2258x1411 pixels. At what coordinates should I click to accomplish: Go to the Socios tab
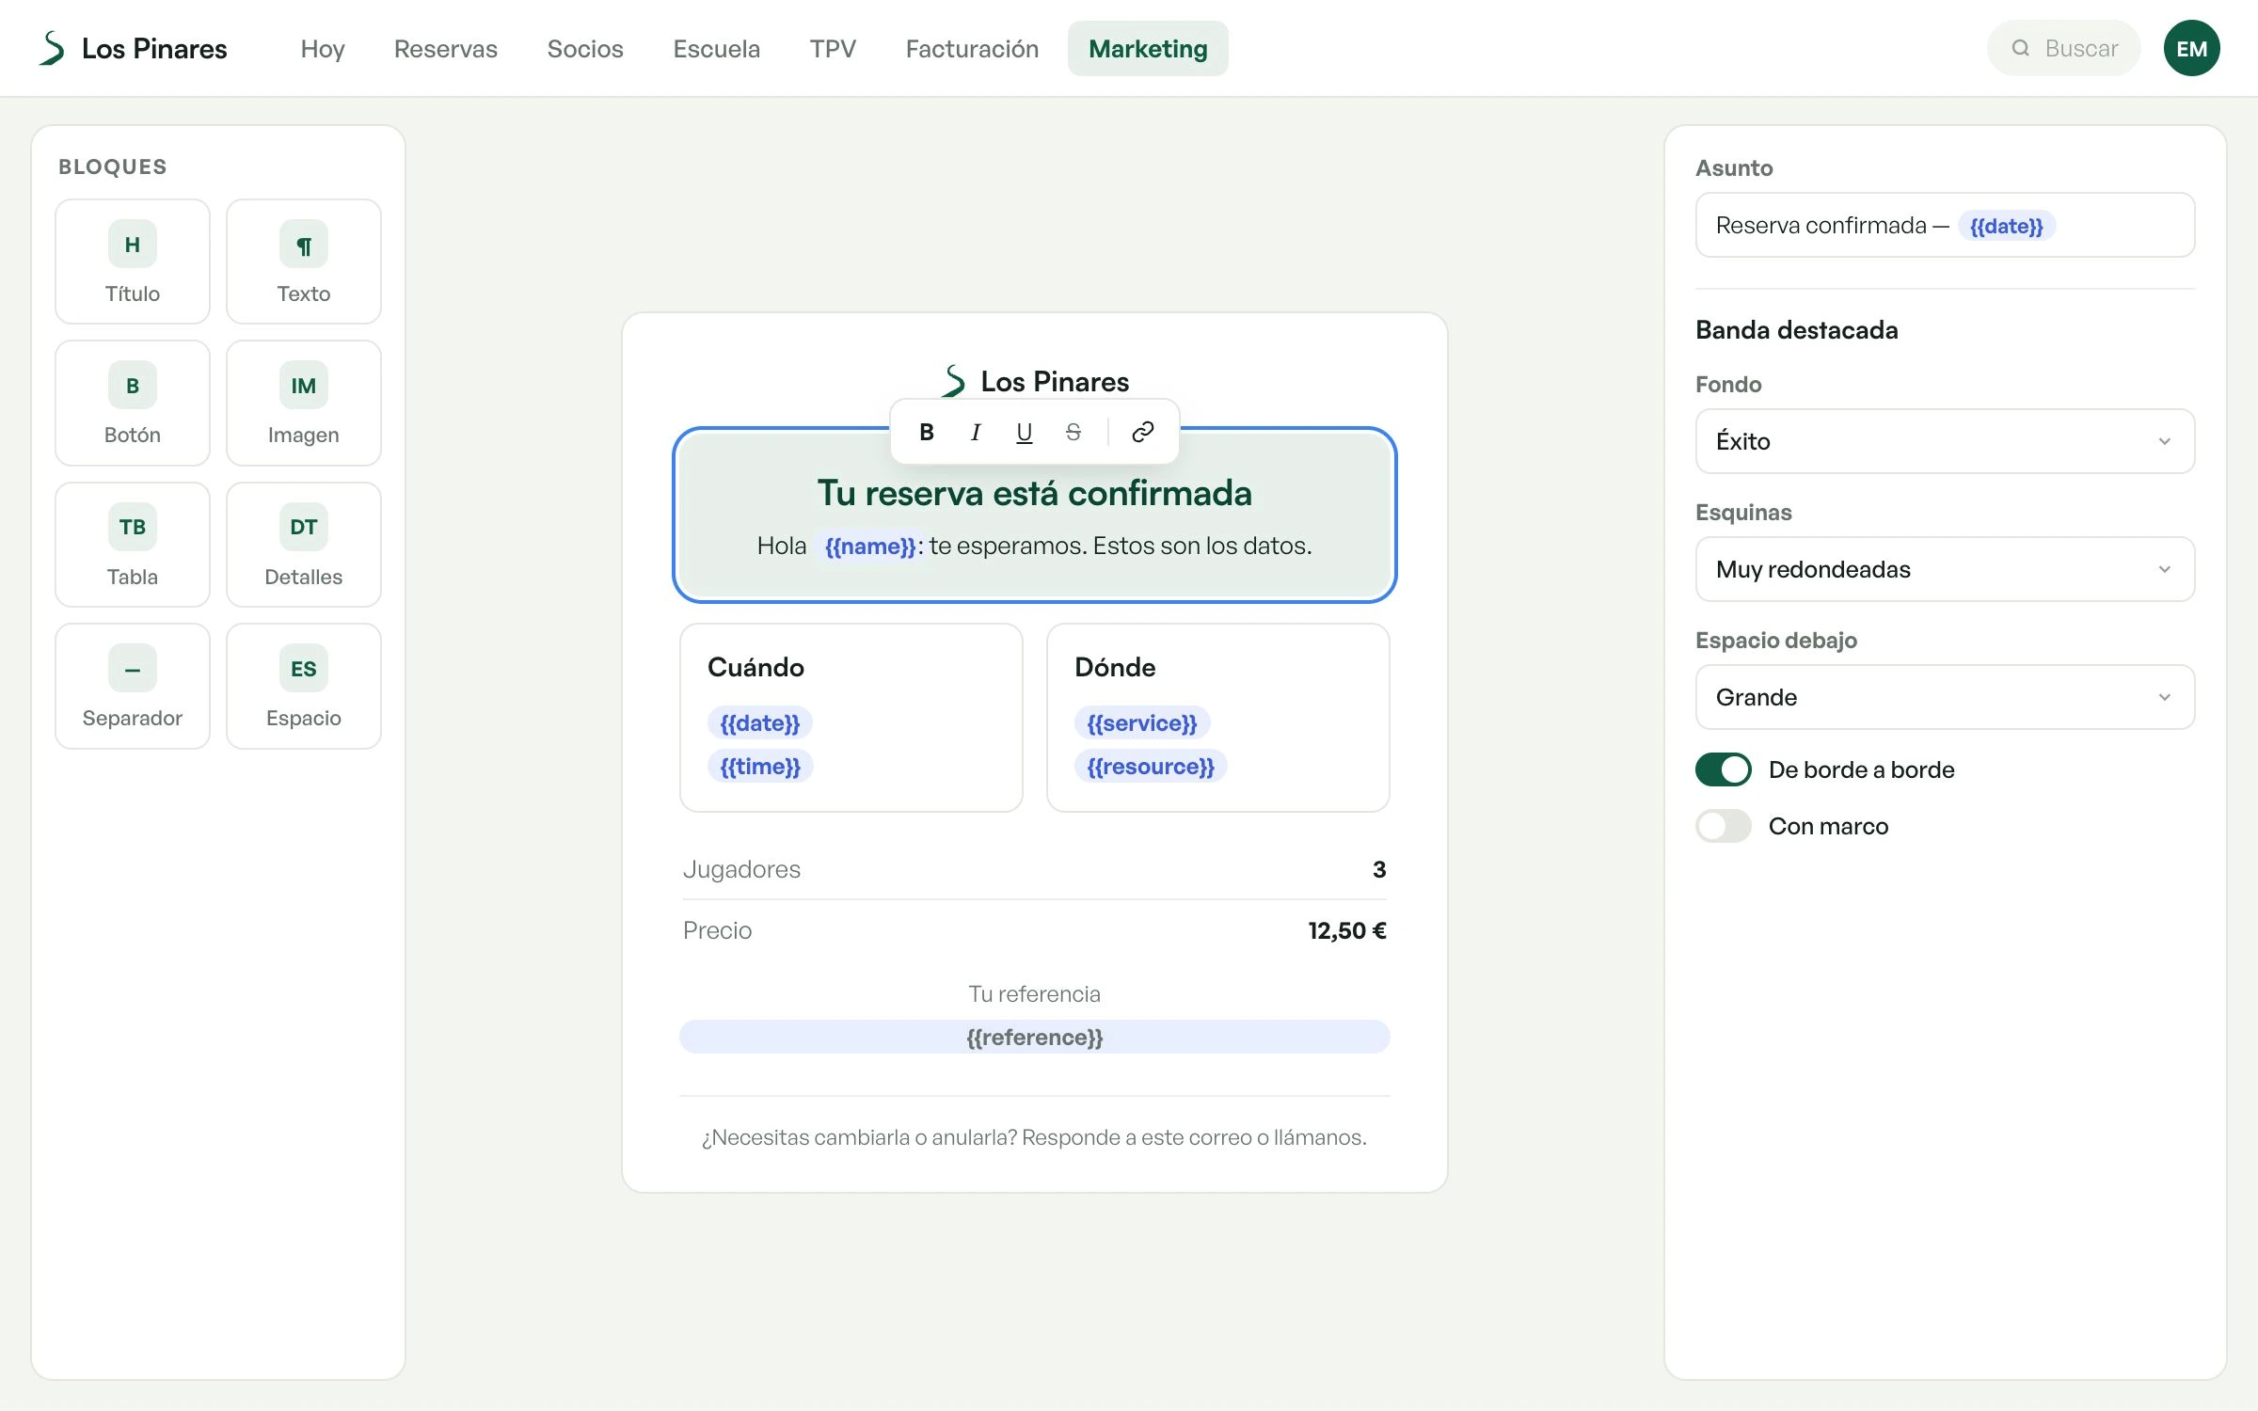point(585,48)
